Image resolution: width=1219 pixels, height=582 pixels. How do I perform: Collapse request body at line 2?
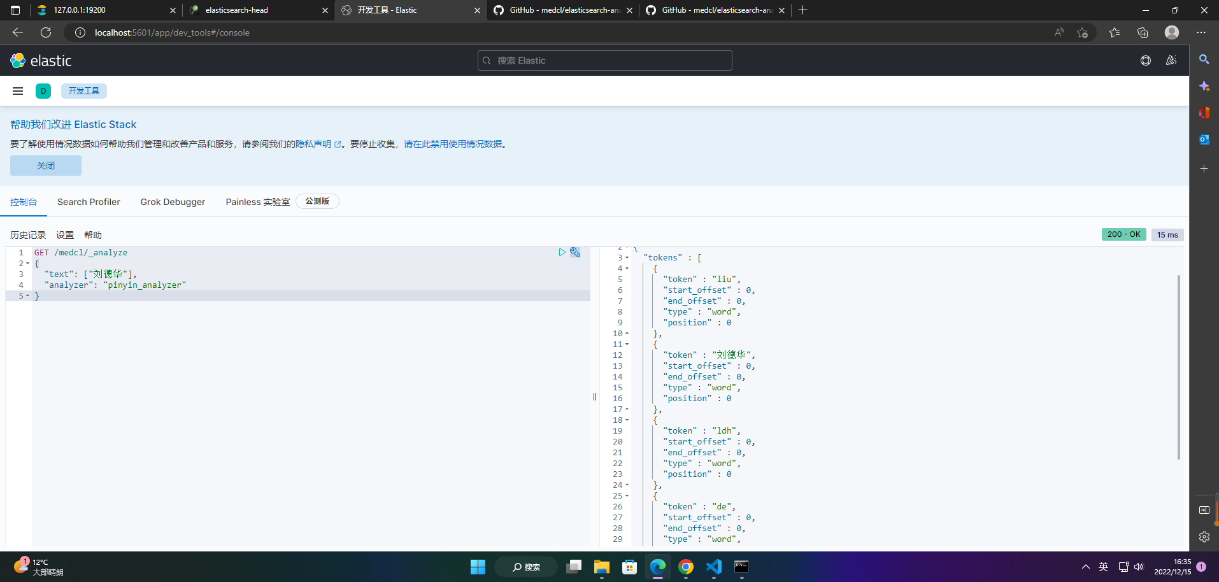[28, 264]
